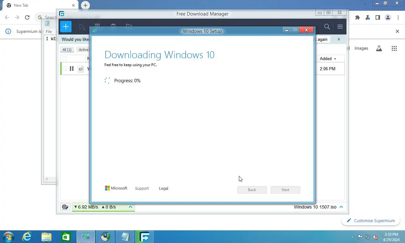Open the browser profile avatar

[388, 18]
